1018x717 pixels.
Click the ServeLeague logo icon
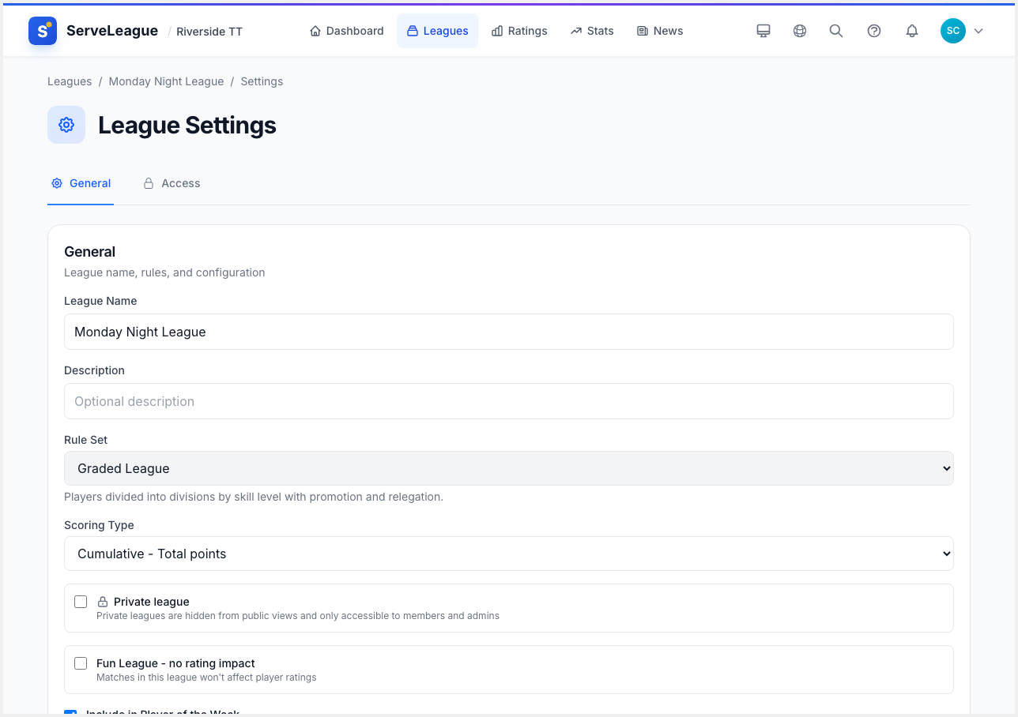coord(42,31)
